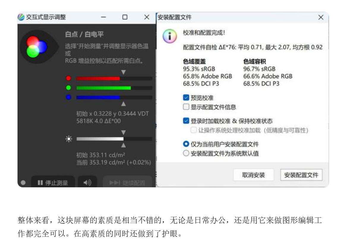Click the DisplayCAL app icon in title bar
The height and width of the screenshot is (251, 344).
point(21,17)
